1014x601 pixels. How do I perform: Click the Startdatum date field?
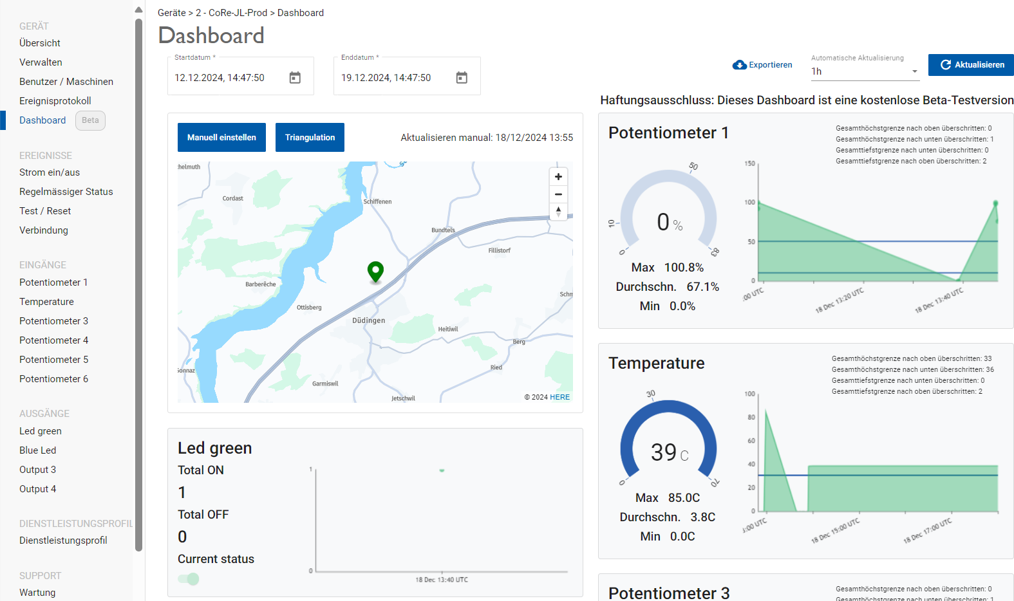point(225,78)
